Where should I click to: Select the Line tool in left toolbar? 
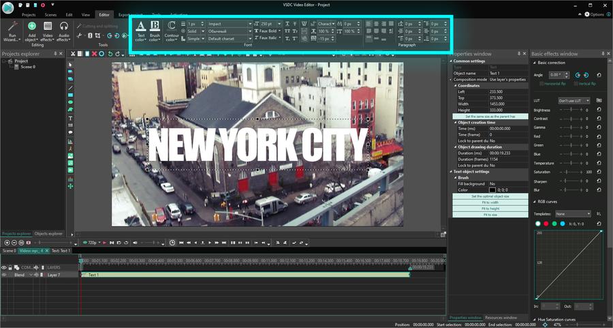(70, 88)
